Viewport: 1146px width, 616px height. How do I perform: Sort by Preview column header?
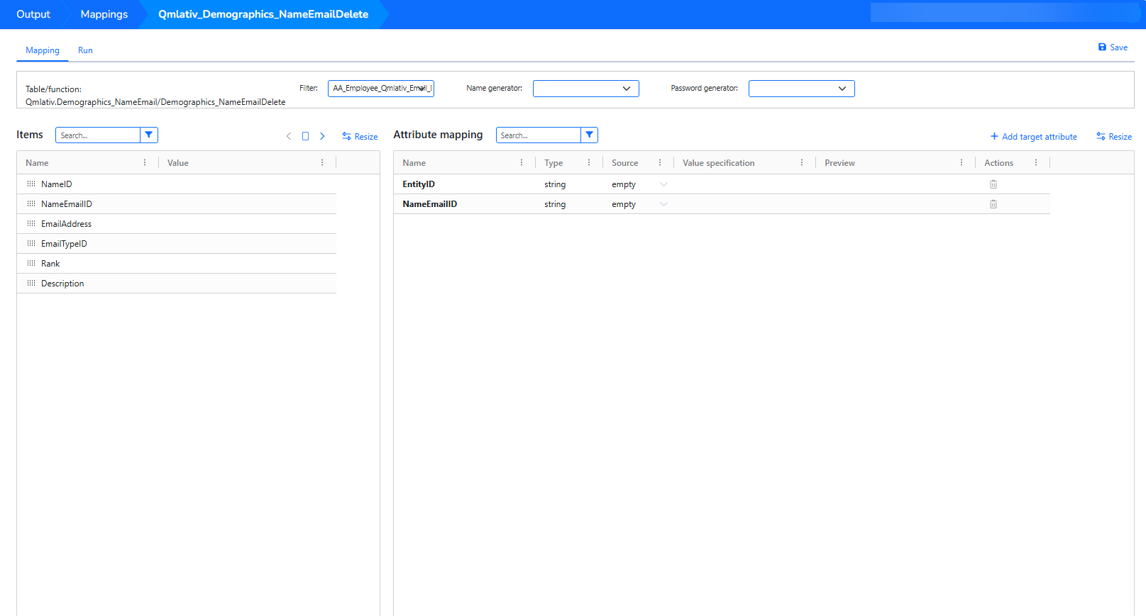coord(839,163)
